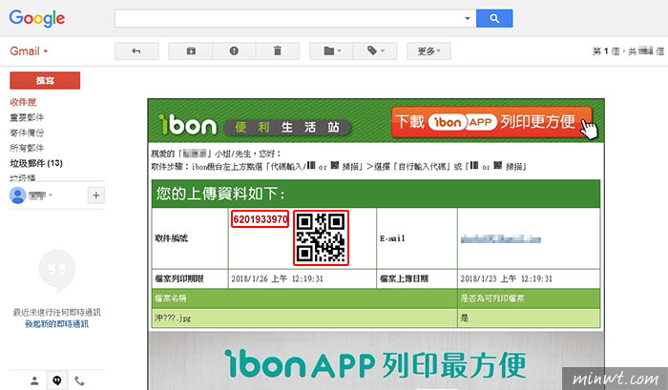Open 收件匣 inbox folder
The height and width of the screenshot is (390, 668).
click(x=23, y=102)
